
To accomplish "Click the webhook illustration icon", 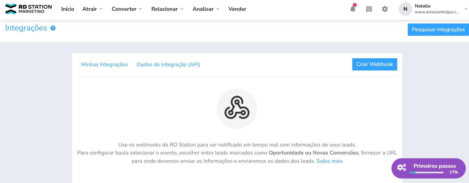I will (x=237, y=108).
